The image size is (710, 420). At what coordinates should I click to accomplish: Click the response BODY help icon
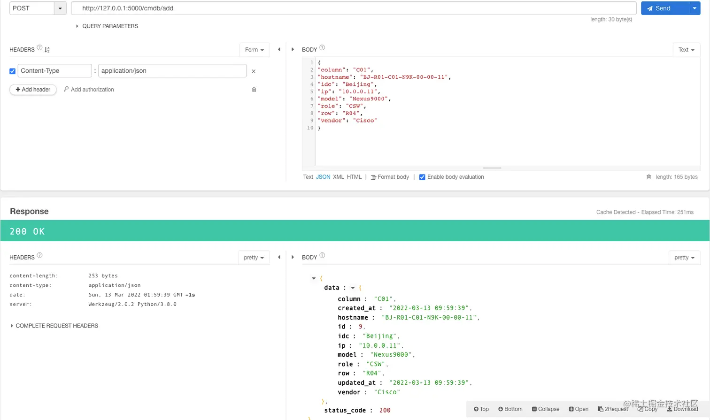322,255
